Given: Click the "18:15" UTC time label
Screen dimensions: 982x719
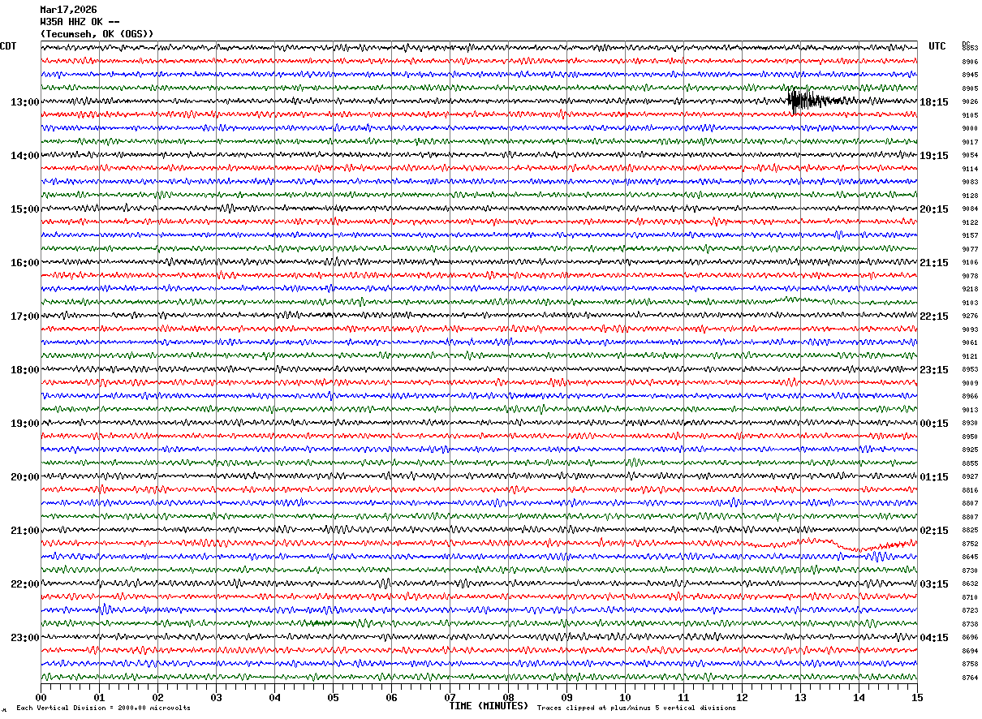Looking at the screenshot, I should point(934,102).
